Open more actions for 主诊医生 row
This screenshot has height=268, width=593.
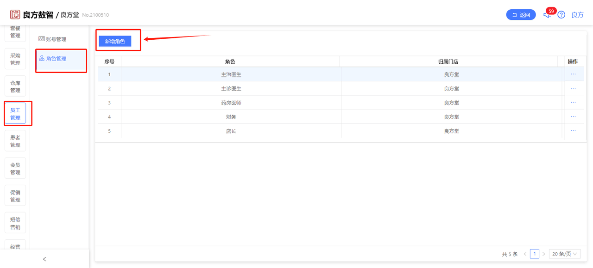tap(573, 88)
